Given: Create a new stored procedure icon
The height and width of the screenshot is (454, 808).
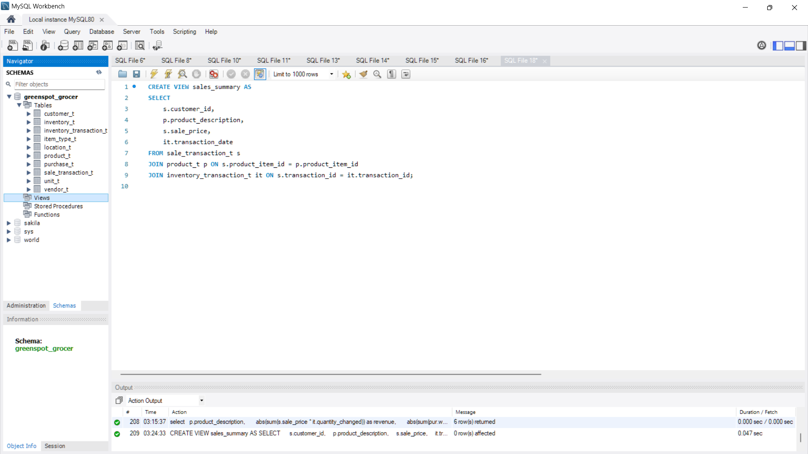Looking at the screenshot, I should [x=107, y=45].
